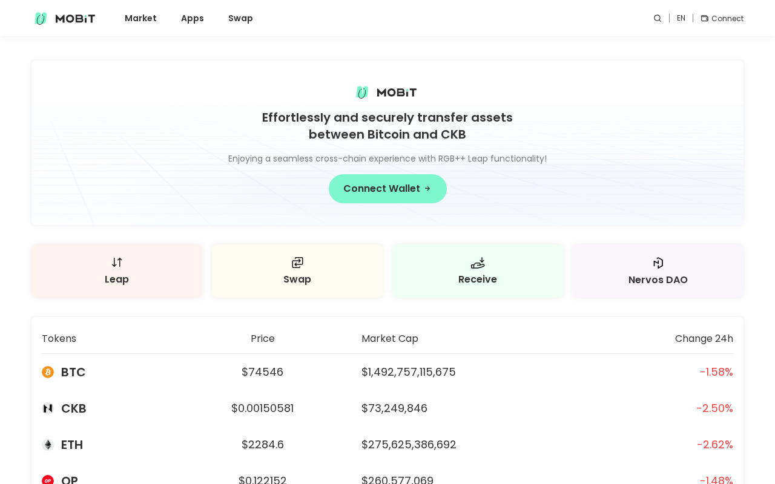775x484 pixels.
Task: Open the search magnifier icon
Action: tap(658, 18)
